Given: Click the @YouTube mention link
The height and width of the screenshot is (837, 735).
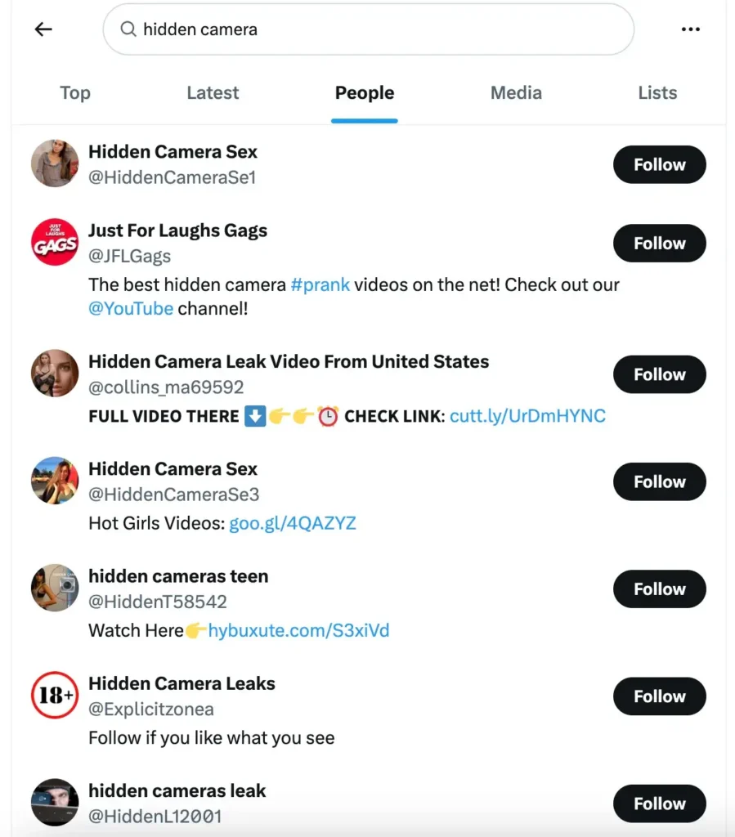Looking at the screenshot, I should tap(131, 309).
